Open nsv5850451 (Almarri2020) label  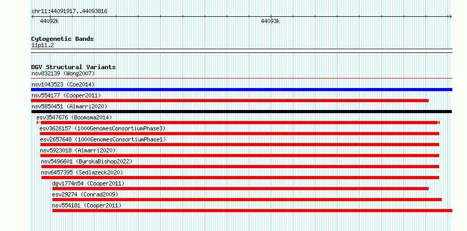click(x=69, y=106)
